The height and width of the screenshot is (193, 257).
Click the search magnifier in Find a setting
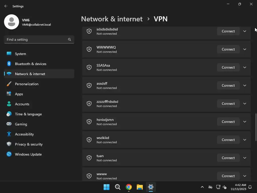click(x=70, y=39)
